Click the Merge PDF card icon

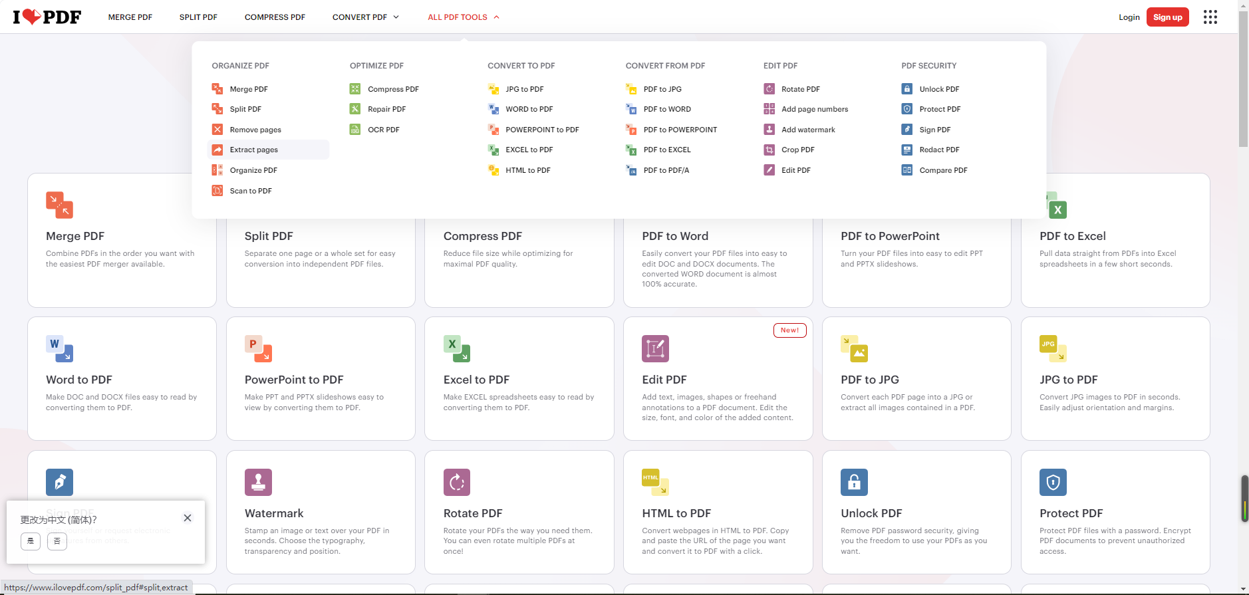(x=59, y=205)
